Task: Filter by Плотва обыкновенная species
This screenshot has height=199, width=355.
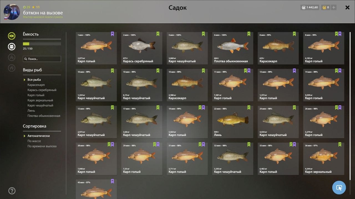Action: 44,116
